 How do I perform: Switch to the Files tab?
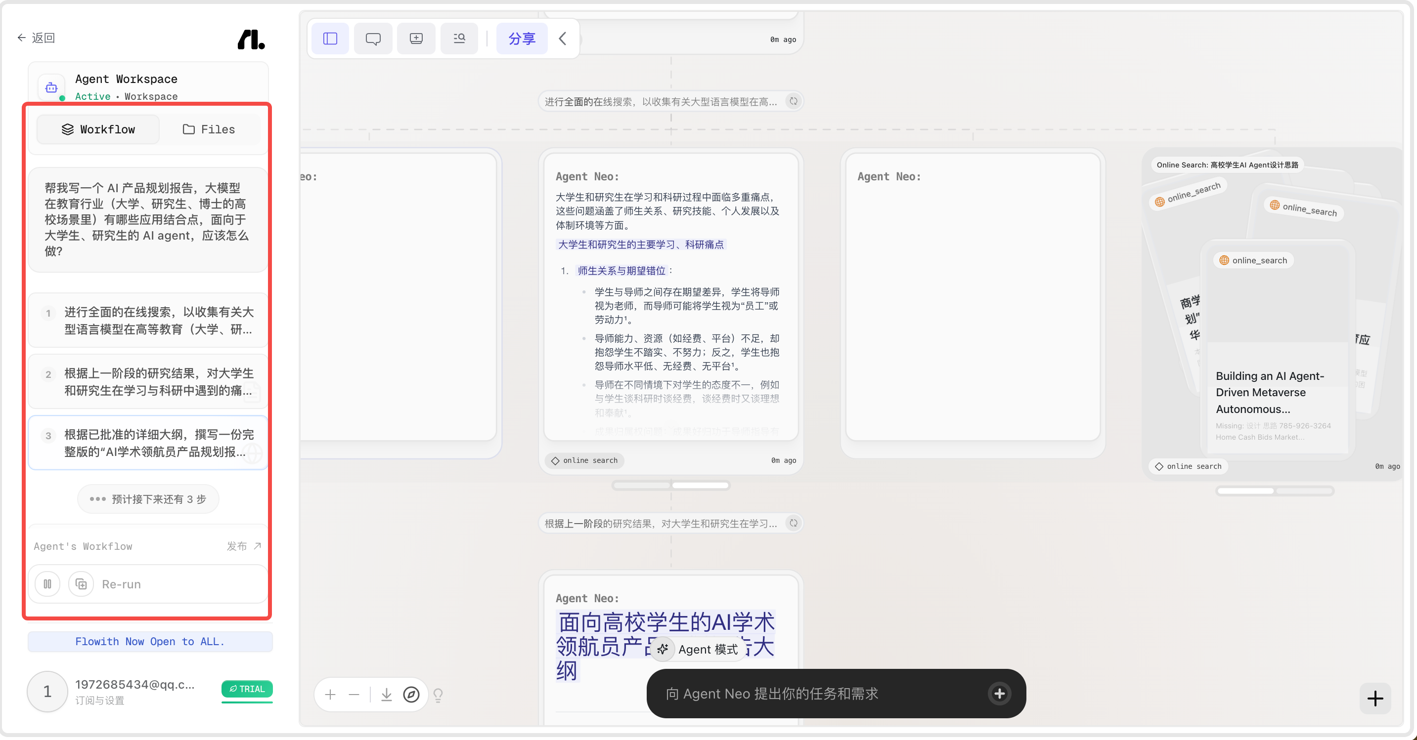pos(209,129)
